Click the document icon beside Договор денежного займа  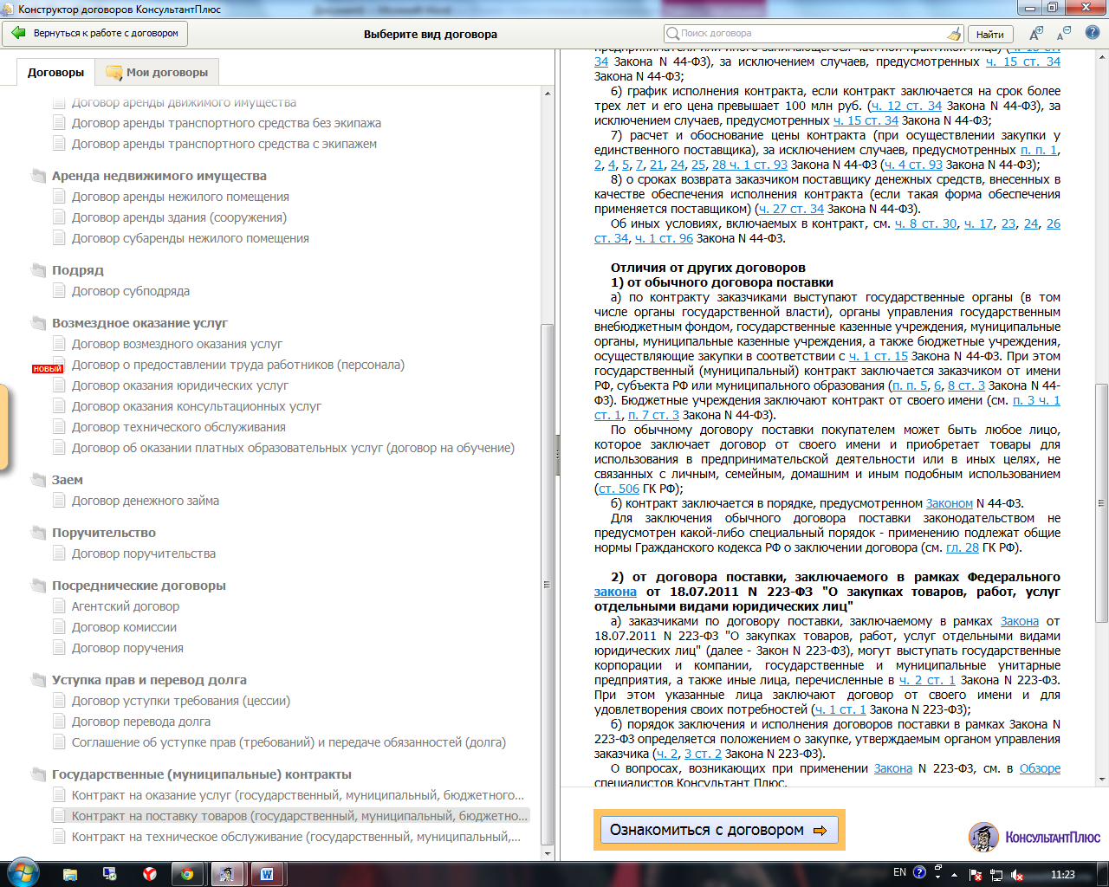click(x=59, y=500)
